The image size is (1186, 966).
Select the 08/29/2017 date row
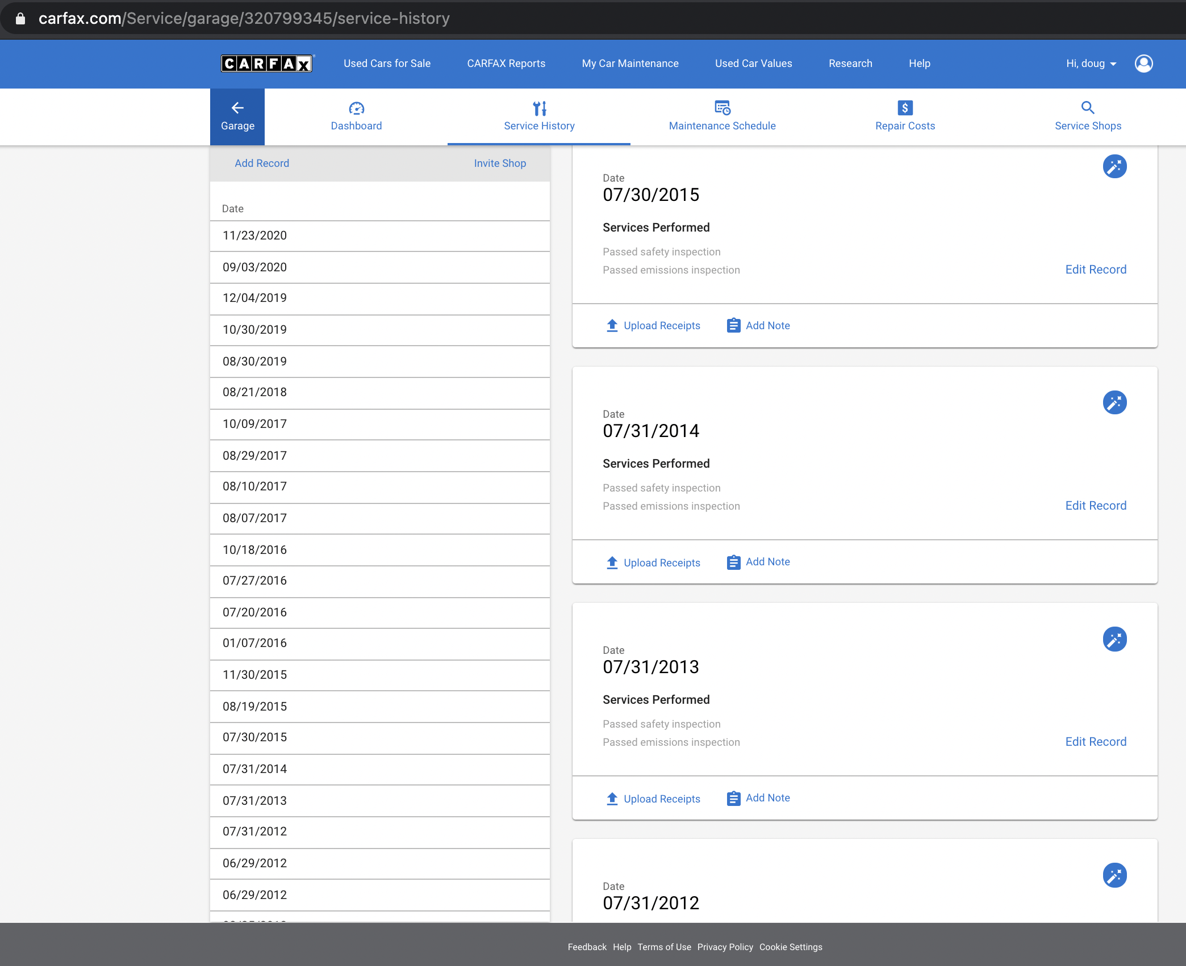click(380, 456)
